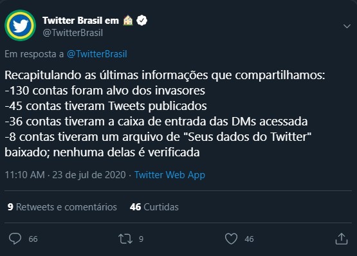Click the house emoji in the name
This screenshot has height=256, width=357.
coord(128,21)
